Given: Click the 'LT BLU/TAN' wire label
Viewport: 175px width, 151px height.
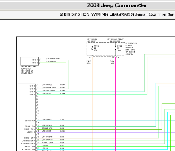Looking at the screenshot, I should click(x=47, y=125).
